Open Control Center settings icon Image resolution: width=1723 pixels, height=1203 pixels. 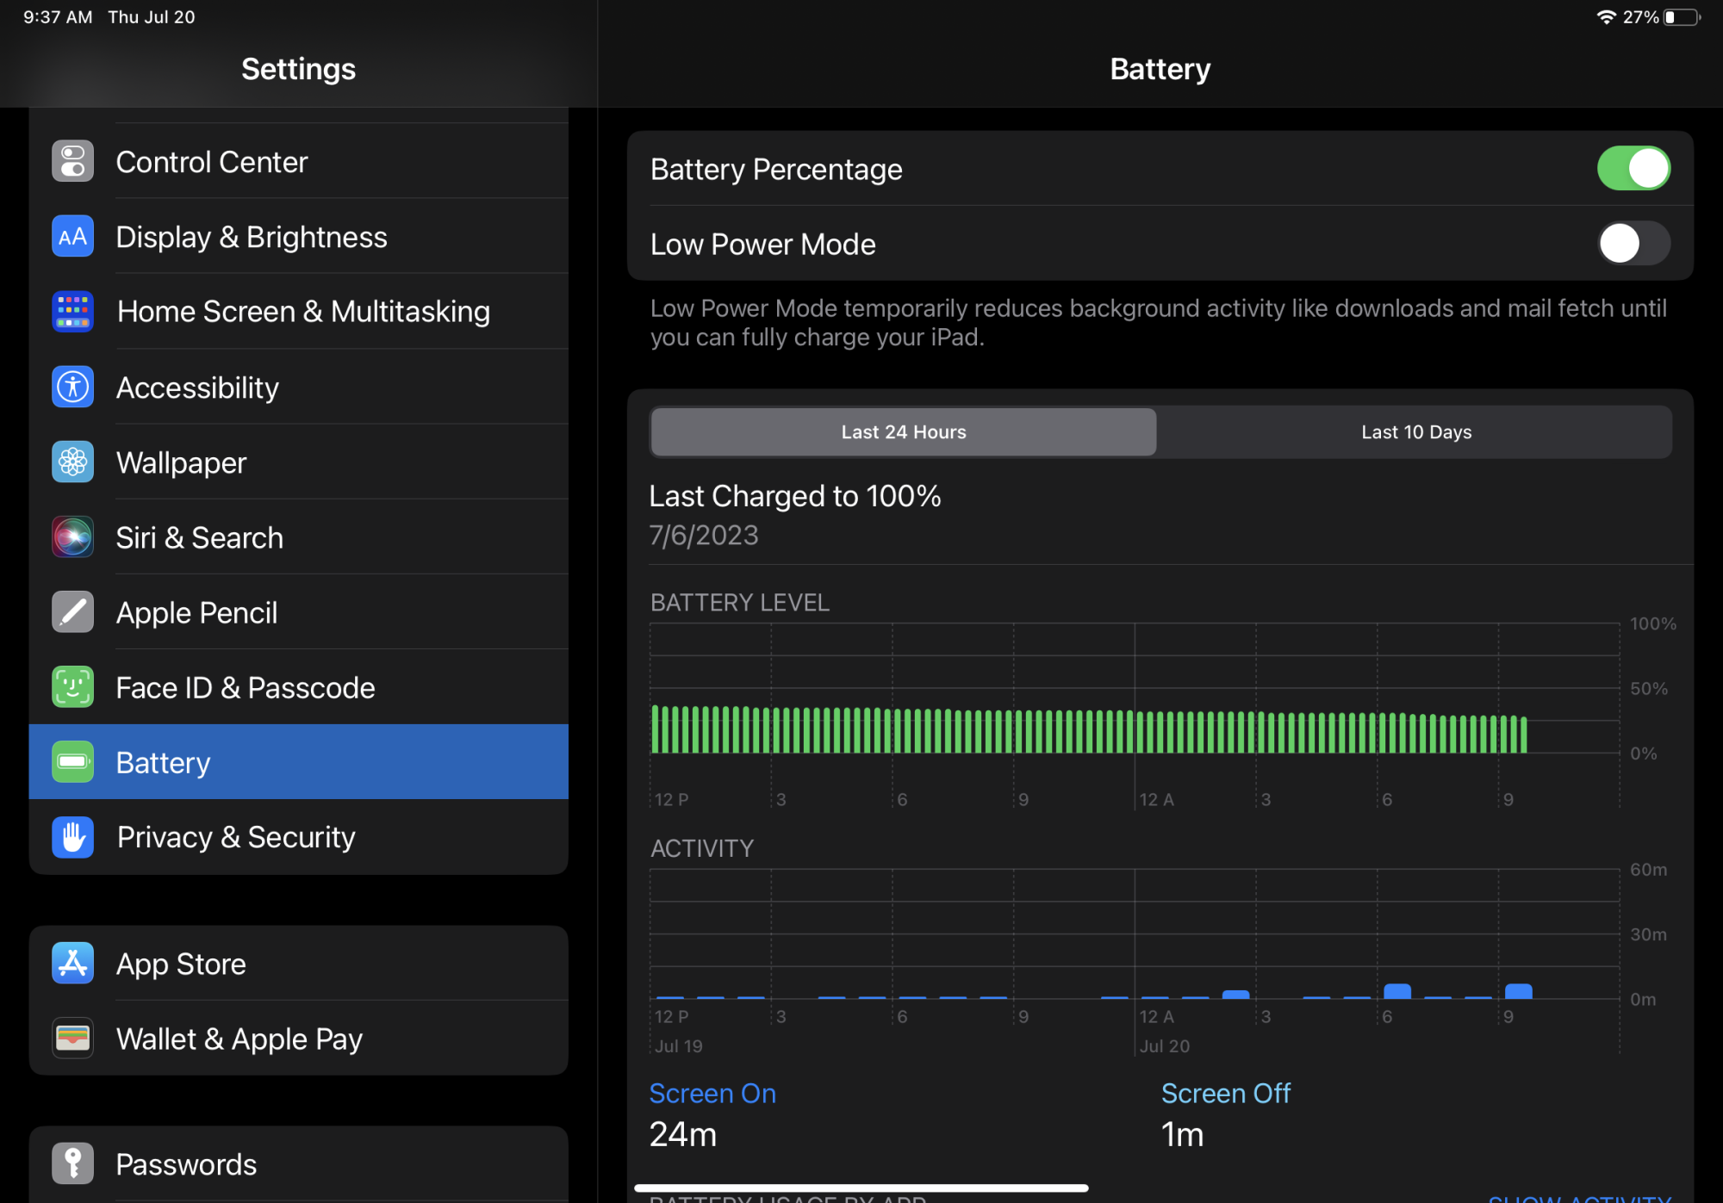coord(72,162)
